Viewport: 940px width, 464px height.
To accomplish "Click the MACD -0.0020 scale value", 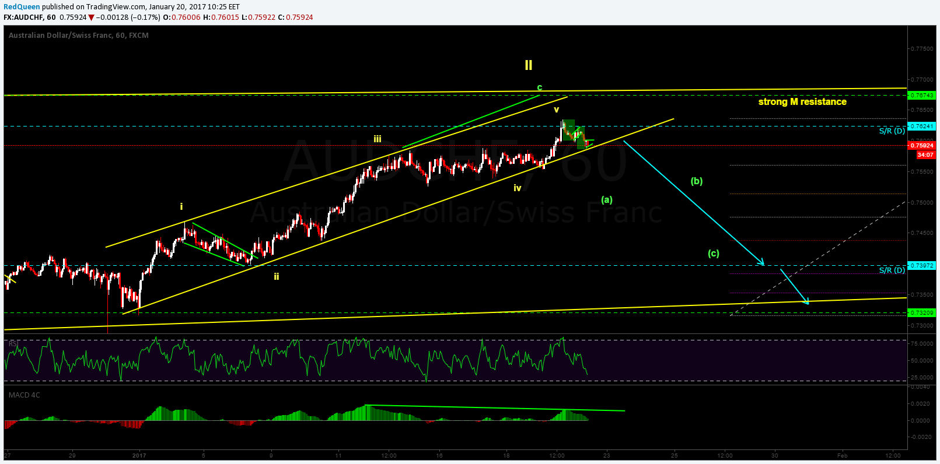I will (x=922, y=437).
